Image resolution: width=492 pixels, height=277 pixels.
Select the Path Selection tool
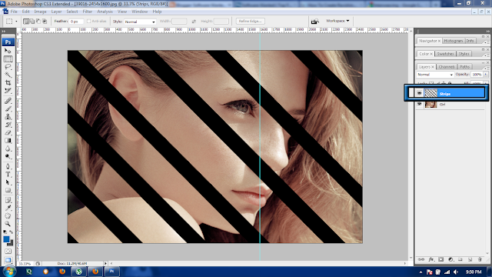click(8, 182)
